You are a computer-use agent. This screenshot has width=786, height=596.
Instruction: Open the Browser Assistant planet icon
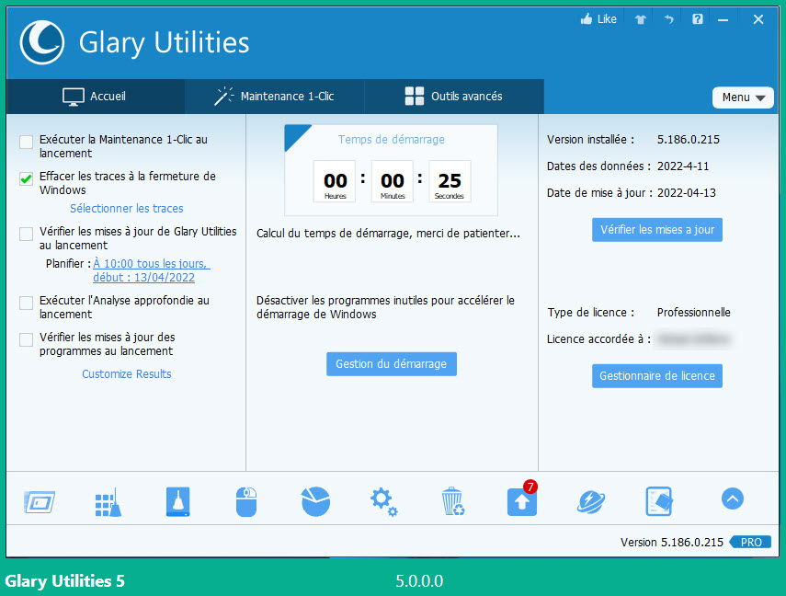pyautogui.click(x=591, y=502)
